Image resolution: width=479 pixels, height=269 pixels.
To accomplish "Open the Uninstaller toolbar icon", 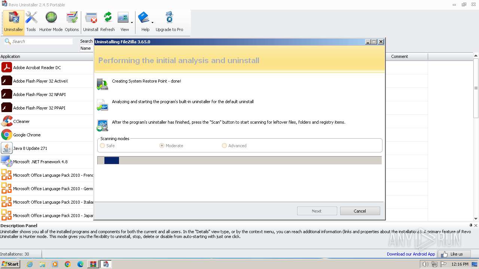I will coord(13,22).
